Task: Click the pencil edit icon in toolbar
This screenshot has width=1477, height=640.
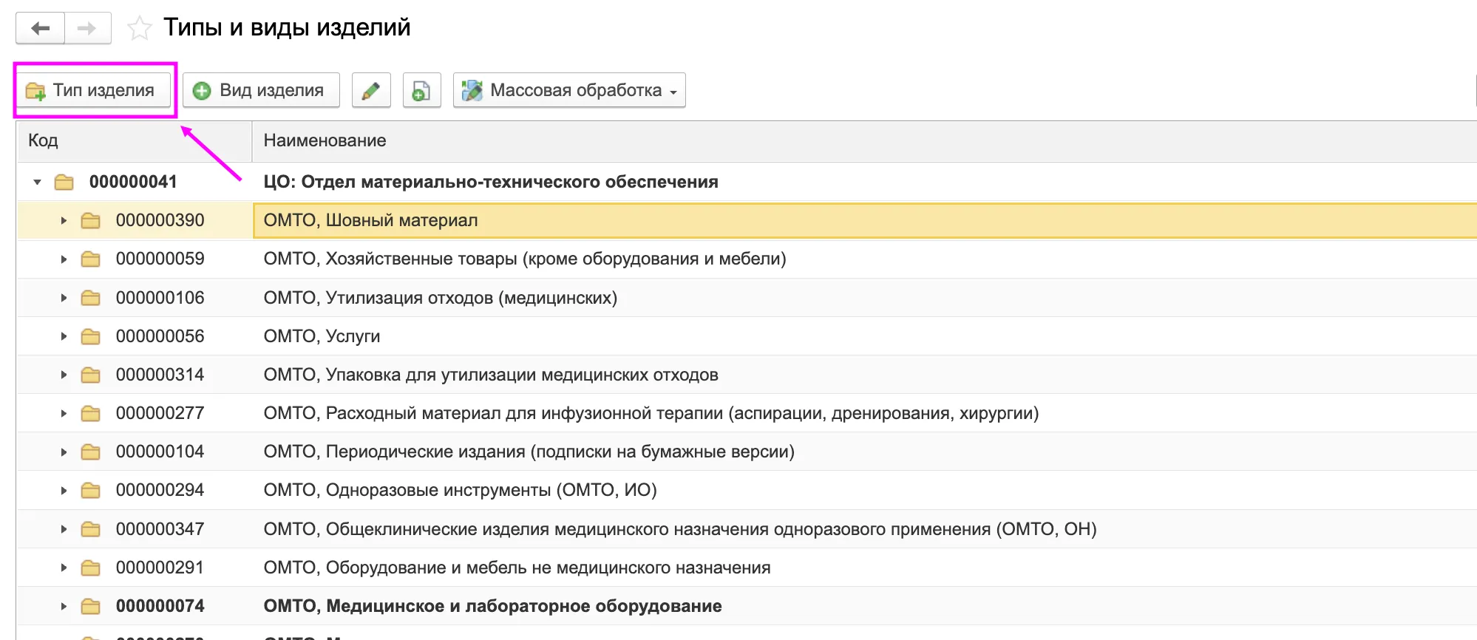Action: 371,90
